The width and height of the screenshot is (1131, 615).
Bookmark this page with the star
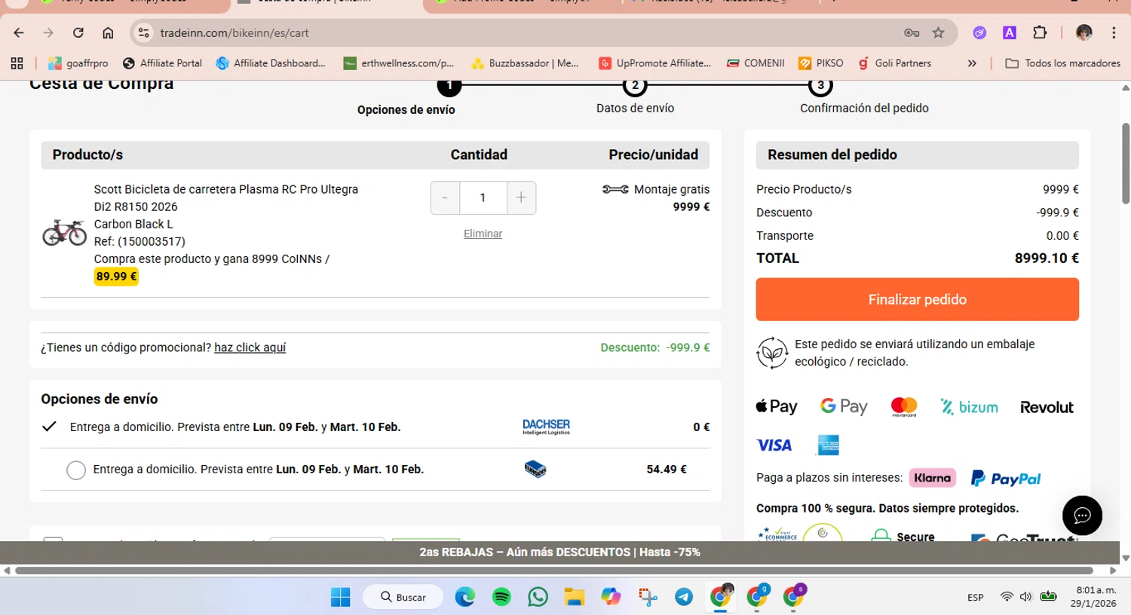[x=938, y=32]
